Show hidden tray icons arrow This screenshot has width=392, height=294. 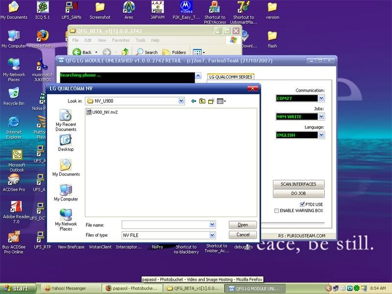click(x=328, y=289)
